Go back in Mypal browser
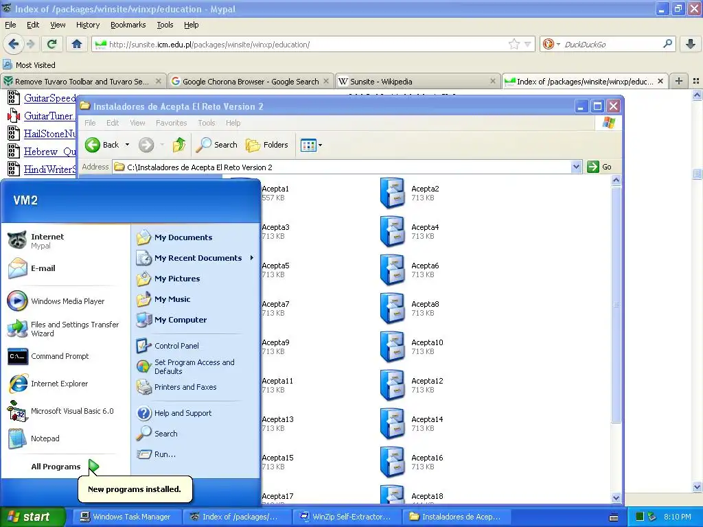The image size is (703, 527). click(x=13, y=44)
